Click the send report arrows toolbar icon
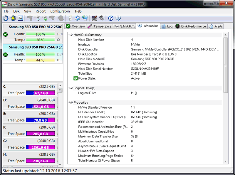 tap(78, 18)
